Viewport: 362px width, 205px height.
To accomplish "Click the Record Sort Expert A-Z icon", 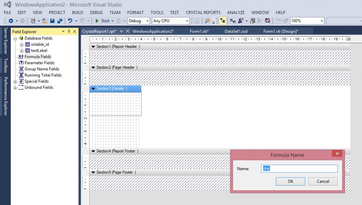I will [267, 21].
